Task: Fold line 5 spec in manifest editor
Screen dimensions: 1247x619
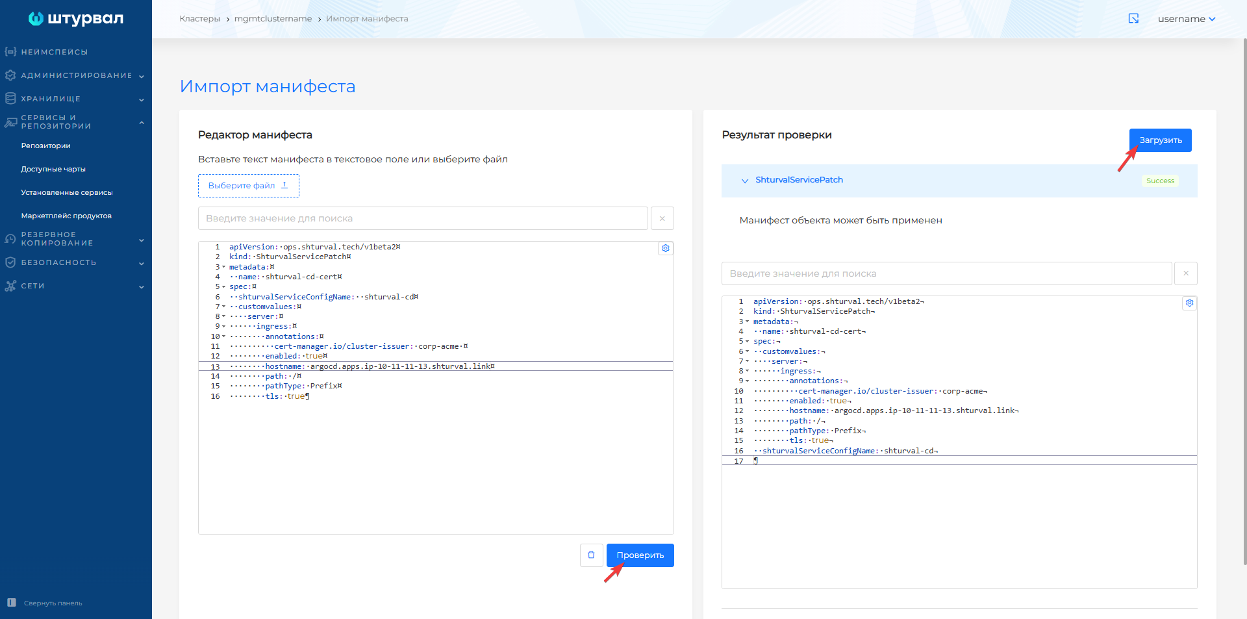Action: click(224, 286)
